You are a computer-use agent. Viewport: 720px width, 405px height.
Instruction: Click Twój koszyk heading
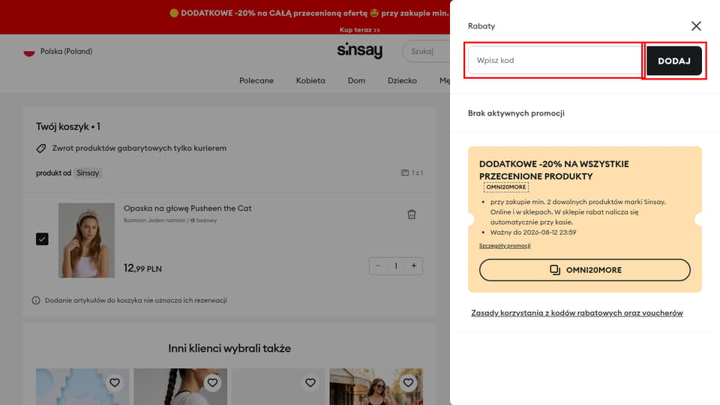pyautogui.click(x=68, y=127)
